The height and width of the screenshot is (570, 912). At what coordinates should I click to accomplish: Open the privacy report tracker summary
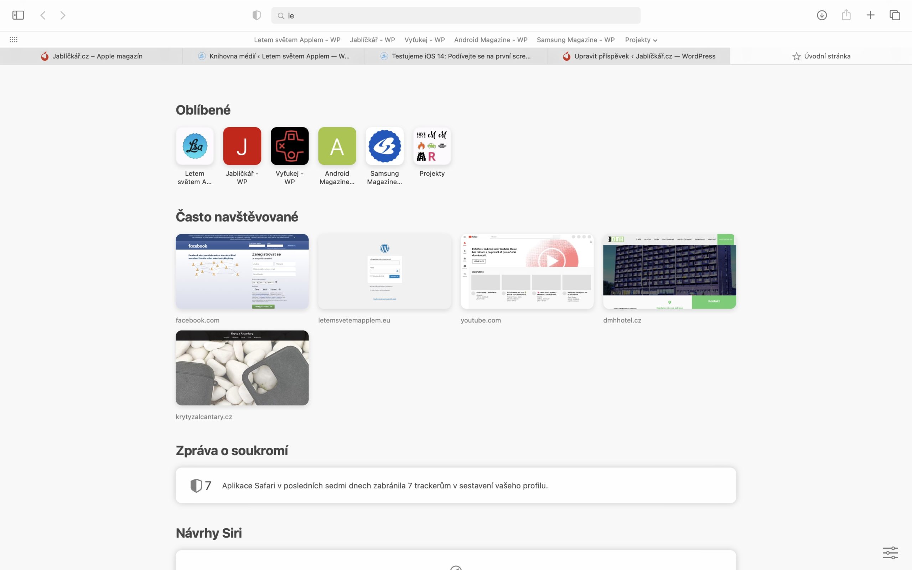(456, 485)
